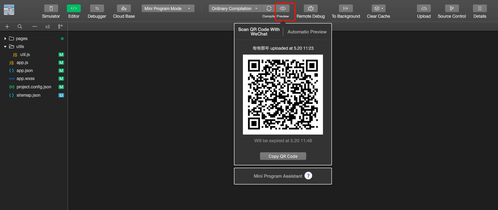Screen dimensions: 498x210
Task: Click the 'uploaded at 5.20 11:23' text
Action: pyautogui.click(x=292, y=48)
